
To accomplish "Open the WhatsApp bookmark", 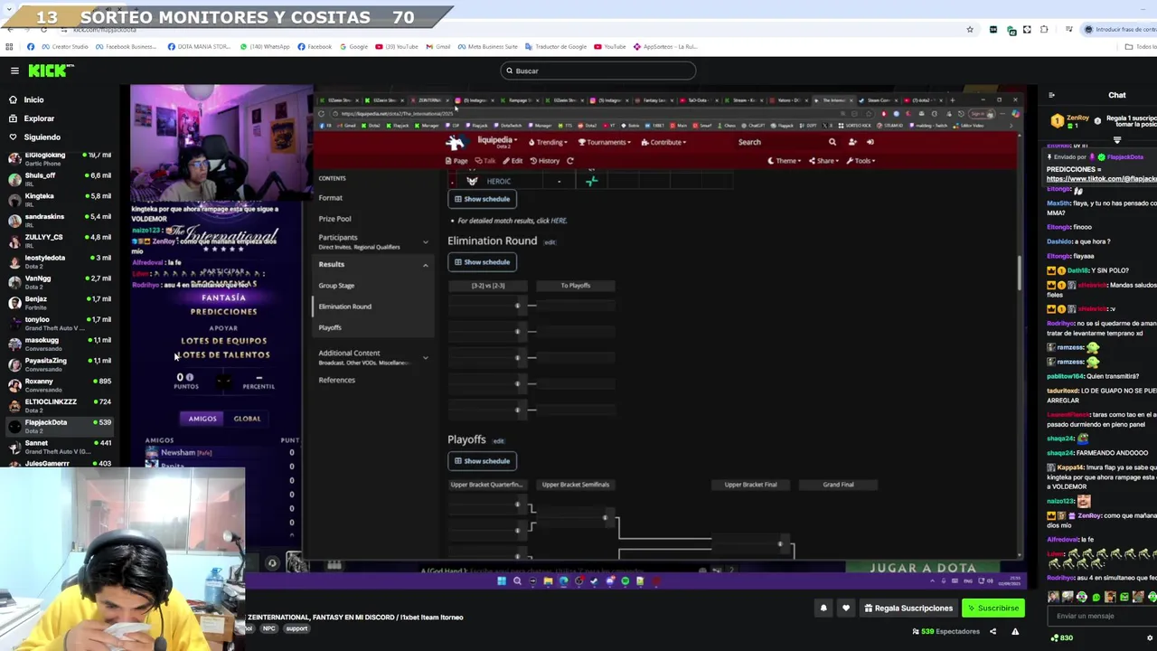I will point(265,47).
